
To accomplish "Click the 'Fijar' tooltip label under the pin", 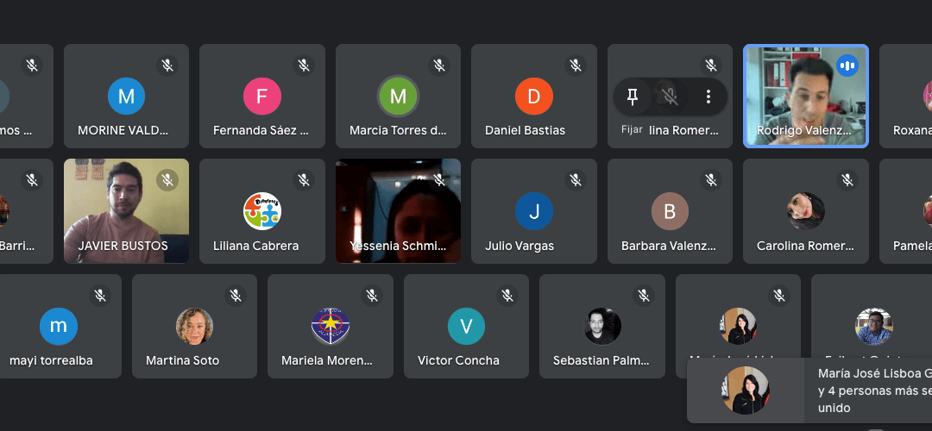I will click(632, 129).
